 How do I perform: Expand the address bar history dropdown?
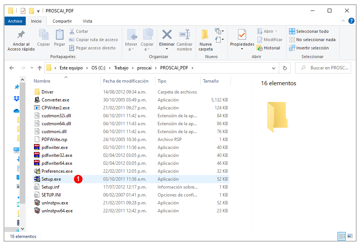[x=273, y=68]
